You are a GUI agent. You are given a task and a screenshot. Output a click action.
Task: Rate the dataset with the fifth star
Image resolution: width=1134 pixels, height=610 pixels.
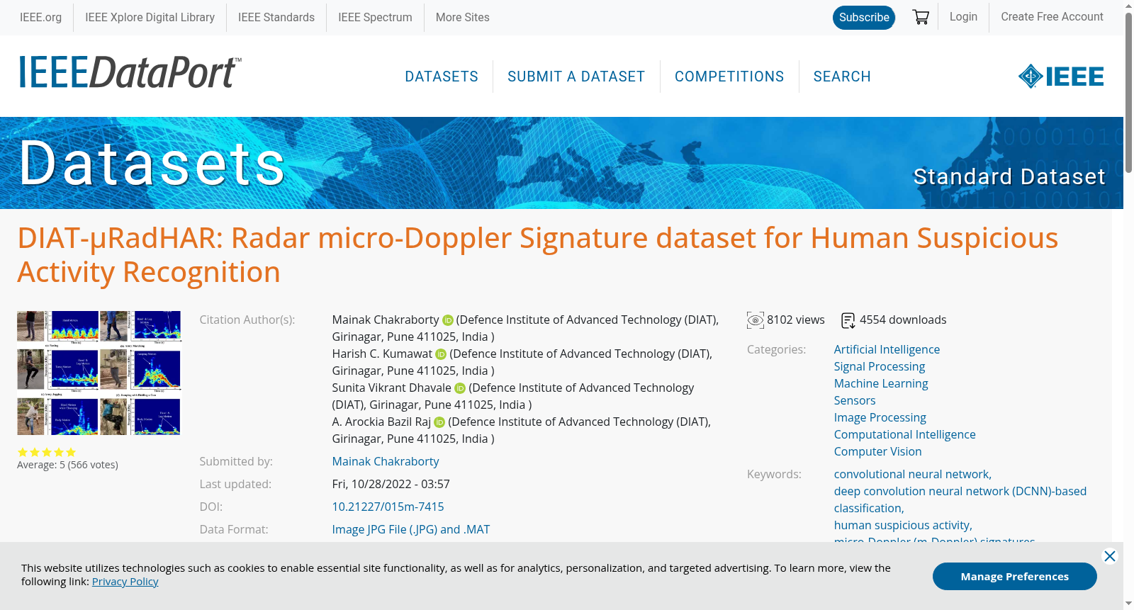coord(71,452)
